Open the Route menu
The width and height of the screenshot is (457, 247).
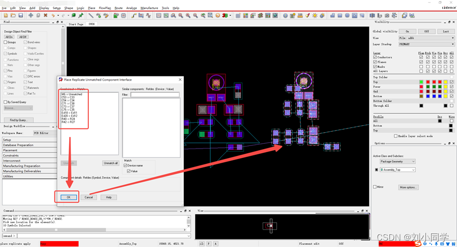pos(118,8)
